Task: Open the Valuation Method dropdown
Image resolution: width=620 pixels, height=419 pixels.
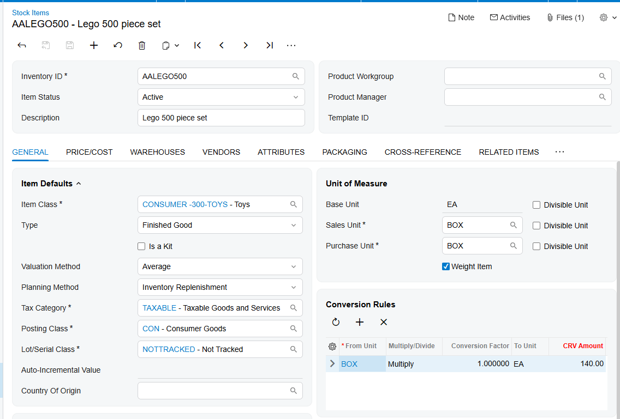Action: coord(220,266)
